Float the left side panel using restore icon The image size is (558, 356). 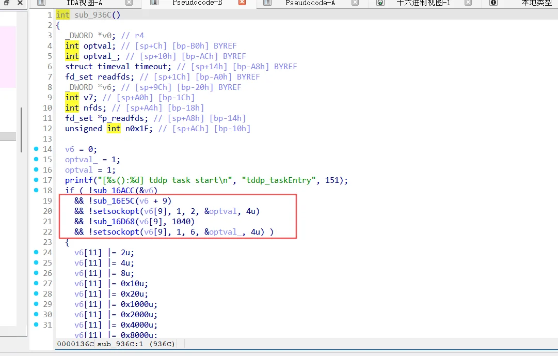point(7,3)
